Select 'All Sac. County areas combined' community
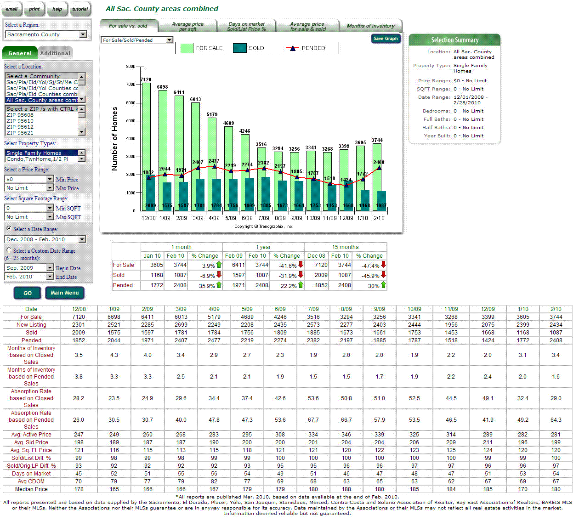 coord(42,100)
